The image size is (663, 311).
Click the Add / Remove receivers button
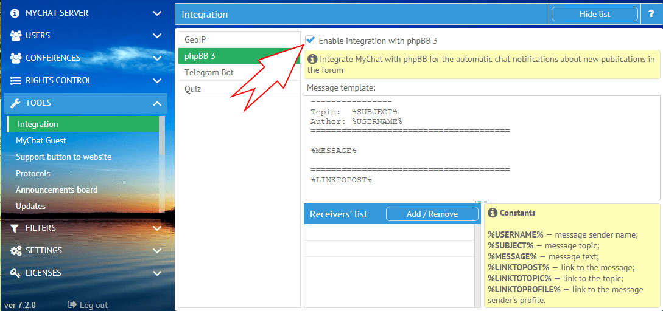coord(433,214)
